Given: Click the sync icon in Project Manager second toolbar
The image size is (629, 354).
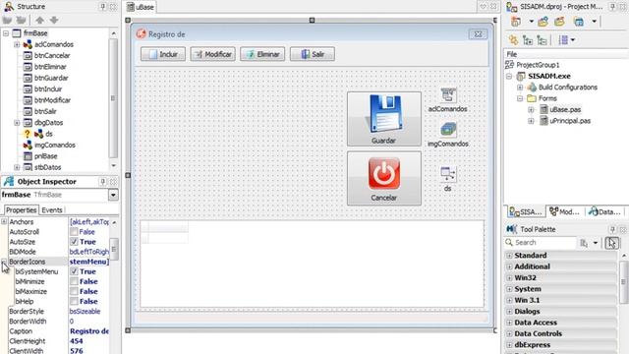Looking at the screenshot, I should point(513,39).
